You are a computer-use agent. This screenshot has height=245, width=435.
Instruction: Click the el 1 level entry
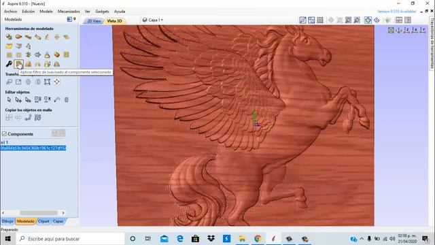4,142
